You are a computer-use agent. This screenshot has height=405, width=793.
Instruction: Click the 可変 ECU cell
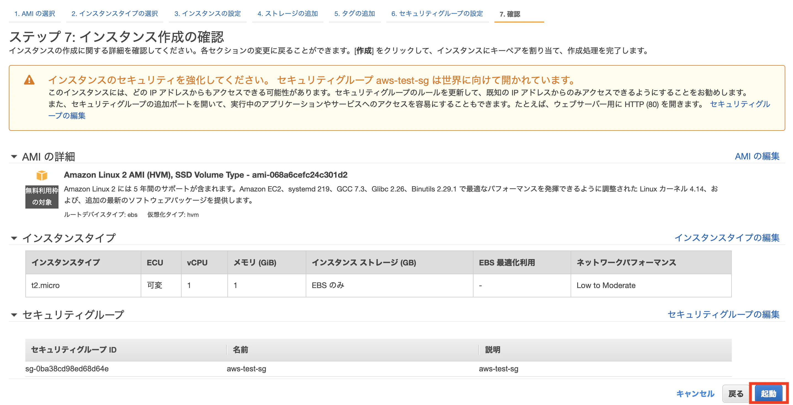pos(161,285)
